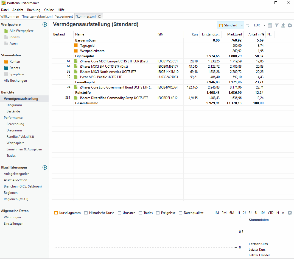
Task: Open Einnahmen & Ausgaben report
Action: [24, 149]
